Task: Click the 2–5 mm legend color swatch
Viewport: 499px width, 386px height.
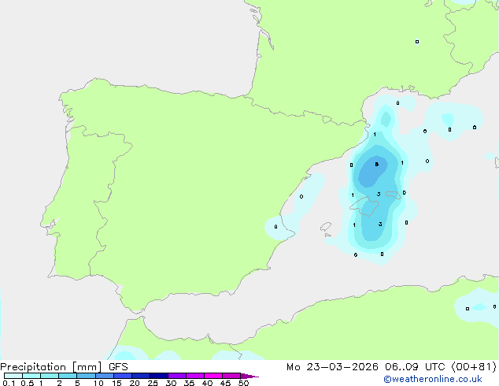Action: click(68, 376)
